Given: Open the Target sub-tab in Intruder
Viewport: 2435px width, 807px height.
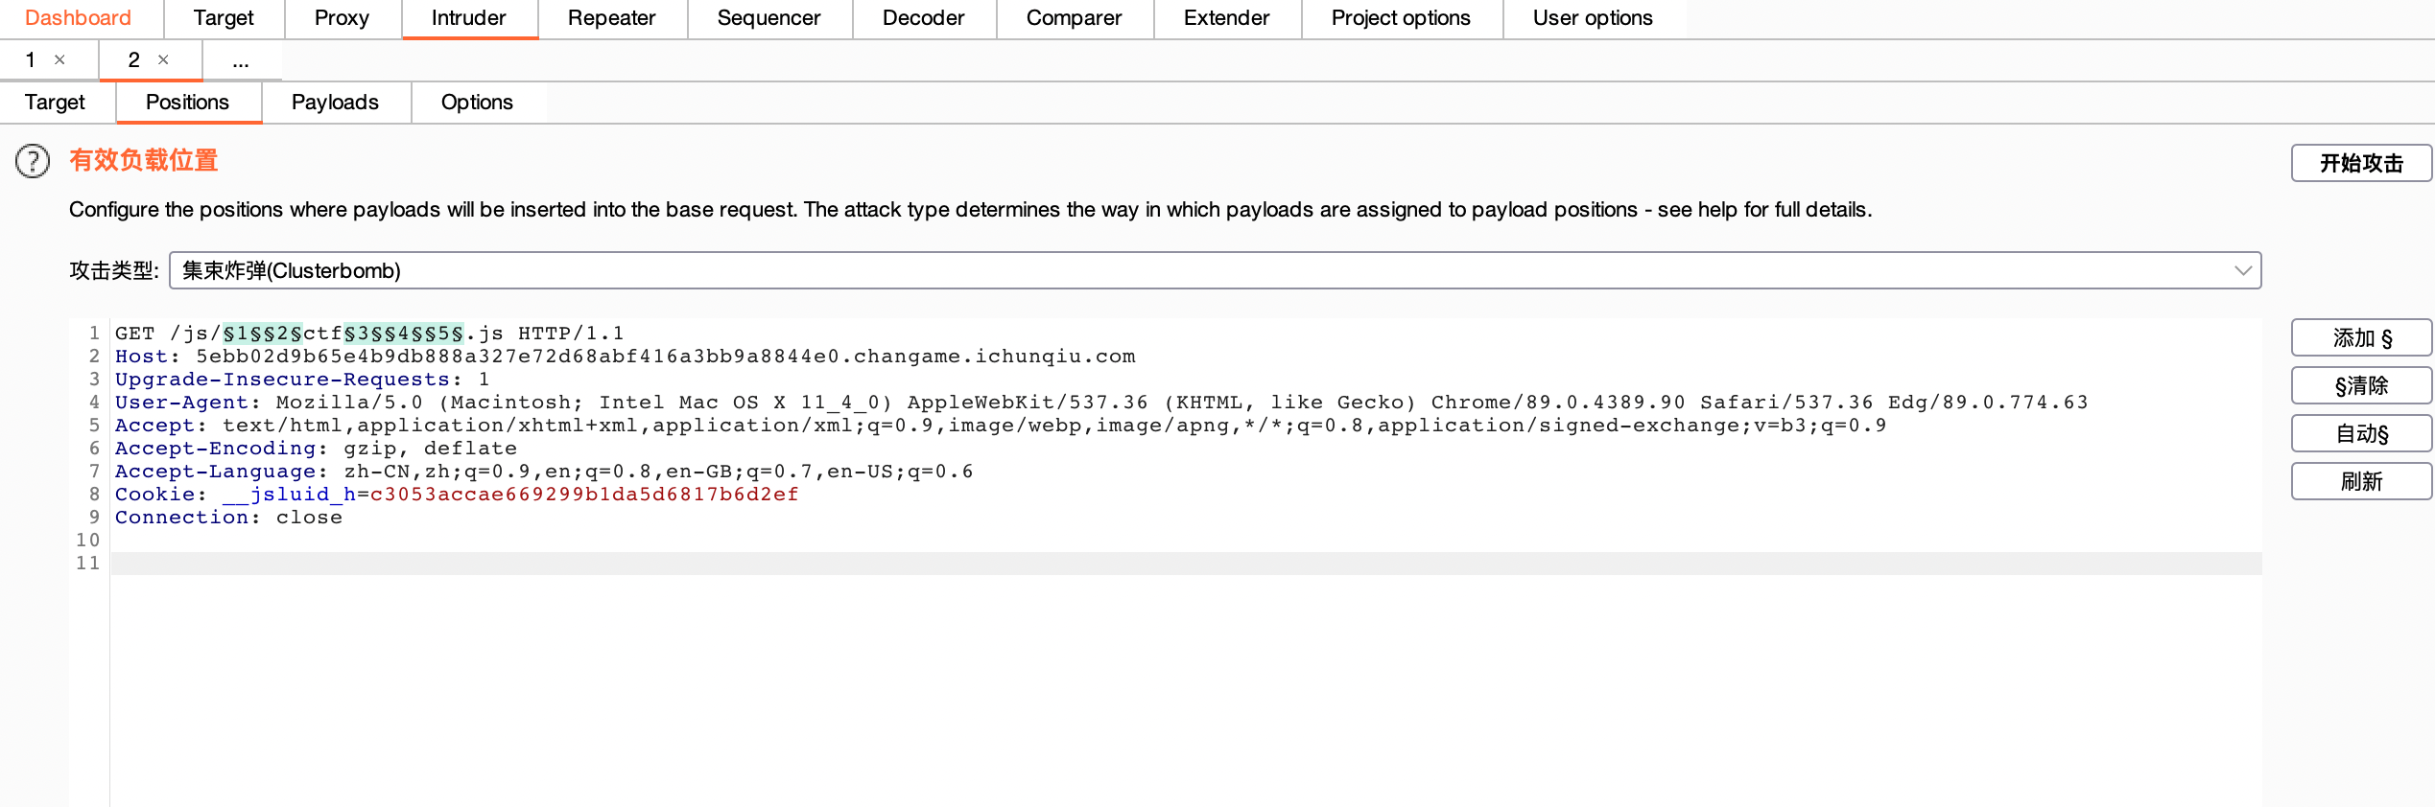Looking at the screenshot, I should coord(55,103).
